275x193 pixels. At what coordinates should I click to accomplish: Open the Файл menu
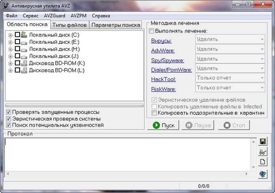click(12, 16)
